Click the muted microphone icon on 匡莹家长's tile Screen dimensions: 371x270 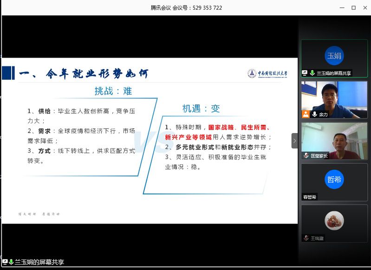(x=306, y=155)
